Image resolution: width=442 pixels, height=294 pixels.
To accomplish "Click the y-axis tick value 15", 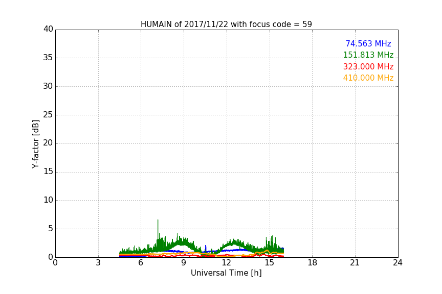I will tap(48, 171).
